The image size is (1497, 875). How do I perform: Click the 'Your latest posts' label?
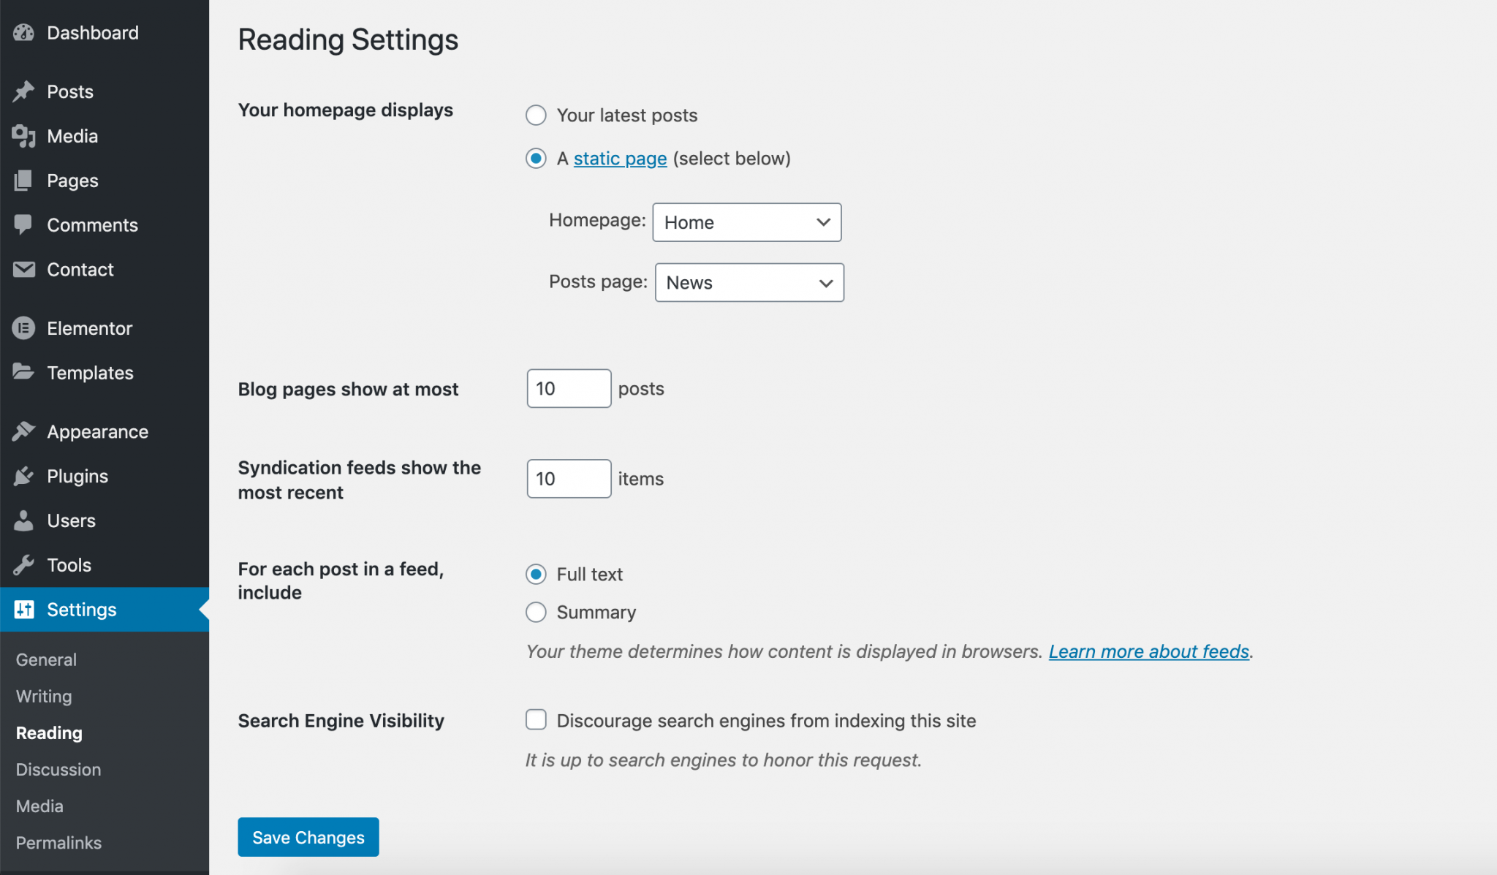click(627, 115)
